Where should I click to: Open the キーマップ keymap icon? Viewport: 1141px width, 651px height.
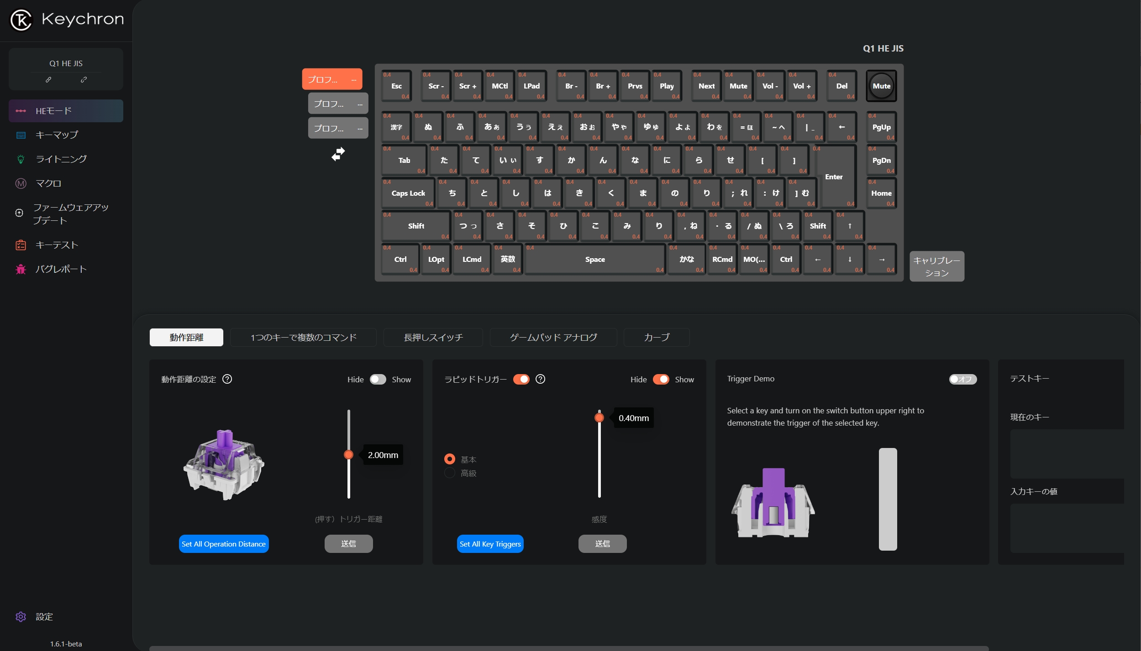pyautogui.click(x=21, y=135)
